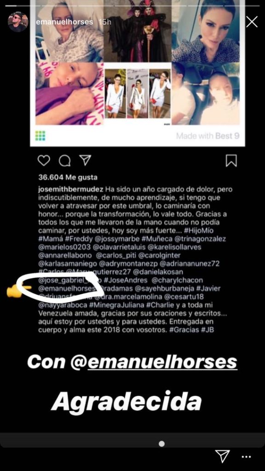Send story via bottom paper plane icon
The height and width of the screenshot is (471, 265).
click(x=223, y=456)
